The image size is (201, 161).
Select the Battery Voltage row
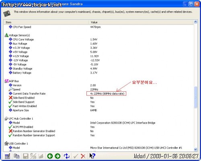[x=99, y=73]
